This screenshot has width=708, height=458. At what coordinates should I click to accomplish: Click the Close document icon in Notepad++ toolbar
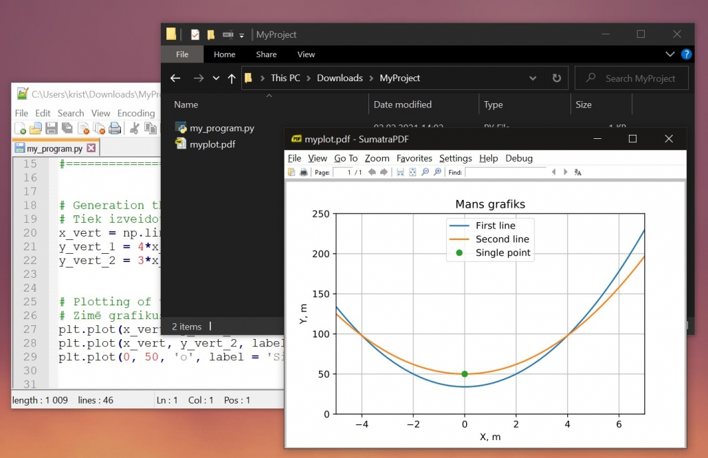(83, 129)
